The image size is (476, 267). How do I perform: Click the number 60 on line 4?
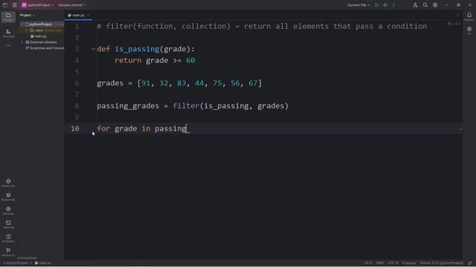(190, 61)
